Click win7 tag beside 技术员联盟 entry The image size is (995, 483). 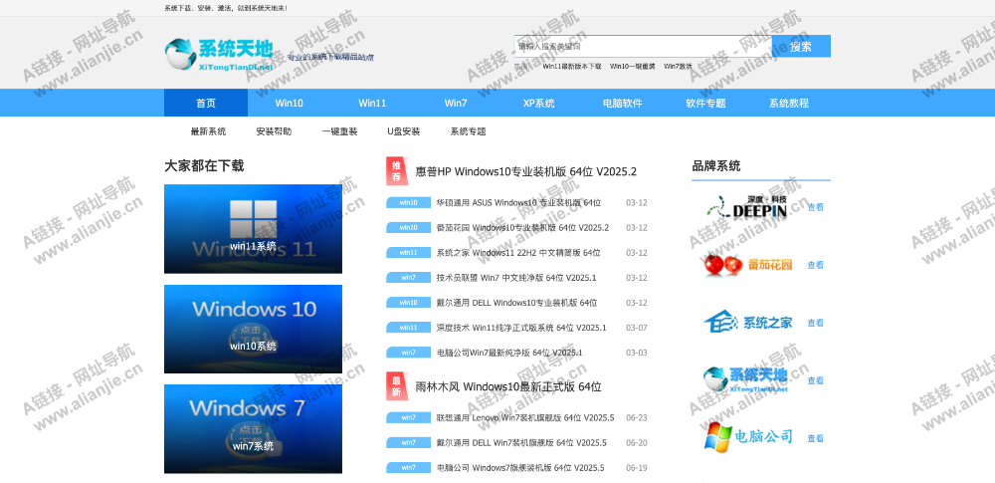409,278
